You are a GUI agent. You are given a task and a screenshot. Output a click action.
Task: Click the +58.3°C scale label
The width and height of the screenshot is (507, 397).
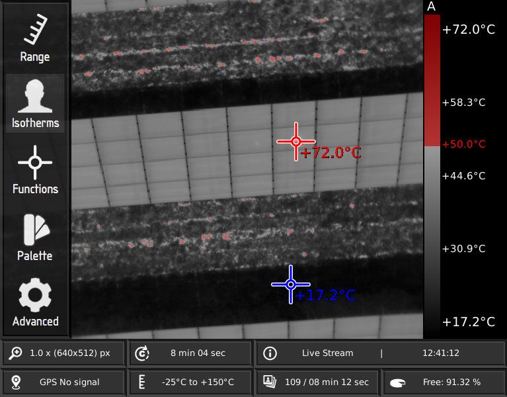pyautogui.click(x=463, y=103)
